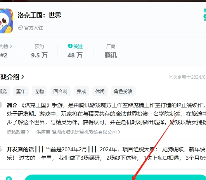
Task: Click the 上次更新于2024 date text
Action: click(187, 77)
